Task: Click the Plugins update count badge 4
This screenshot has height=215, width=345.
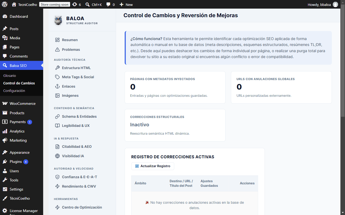Action: 26,162
